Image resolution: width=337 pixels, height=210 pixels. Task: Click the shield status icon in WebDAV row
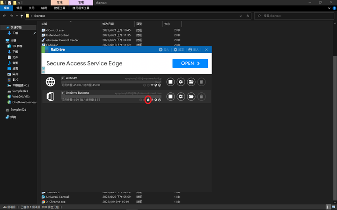click(155, 85)
